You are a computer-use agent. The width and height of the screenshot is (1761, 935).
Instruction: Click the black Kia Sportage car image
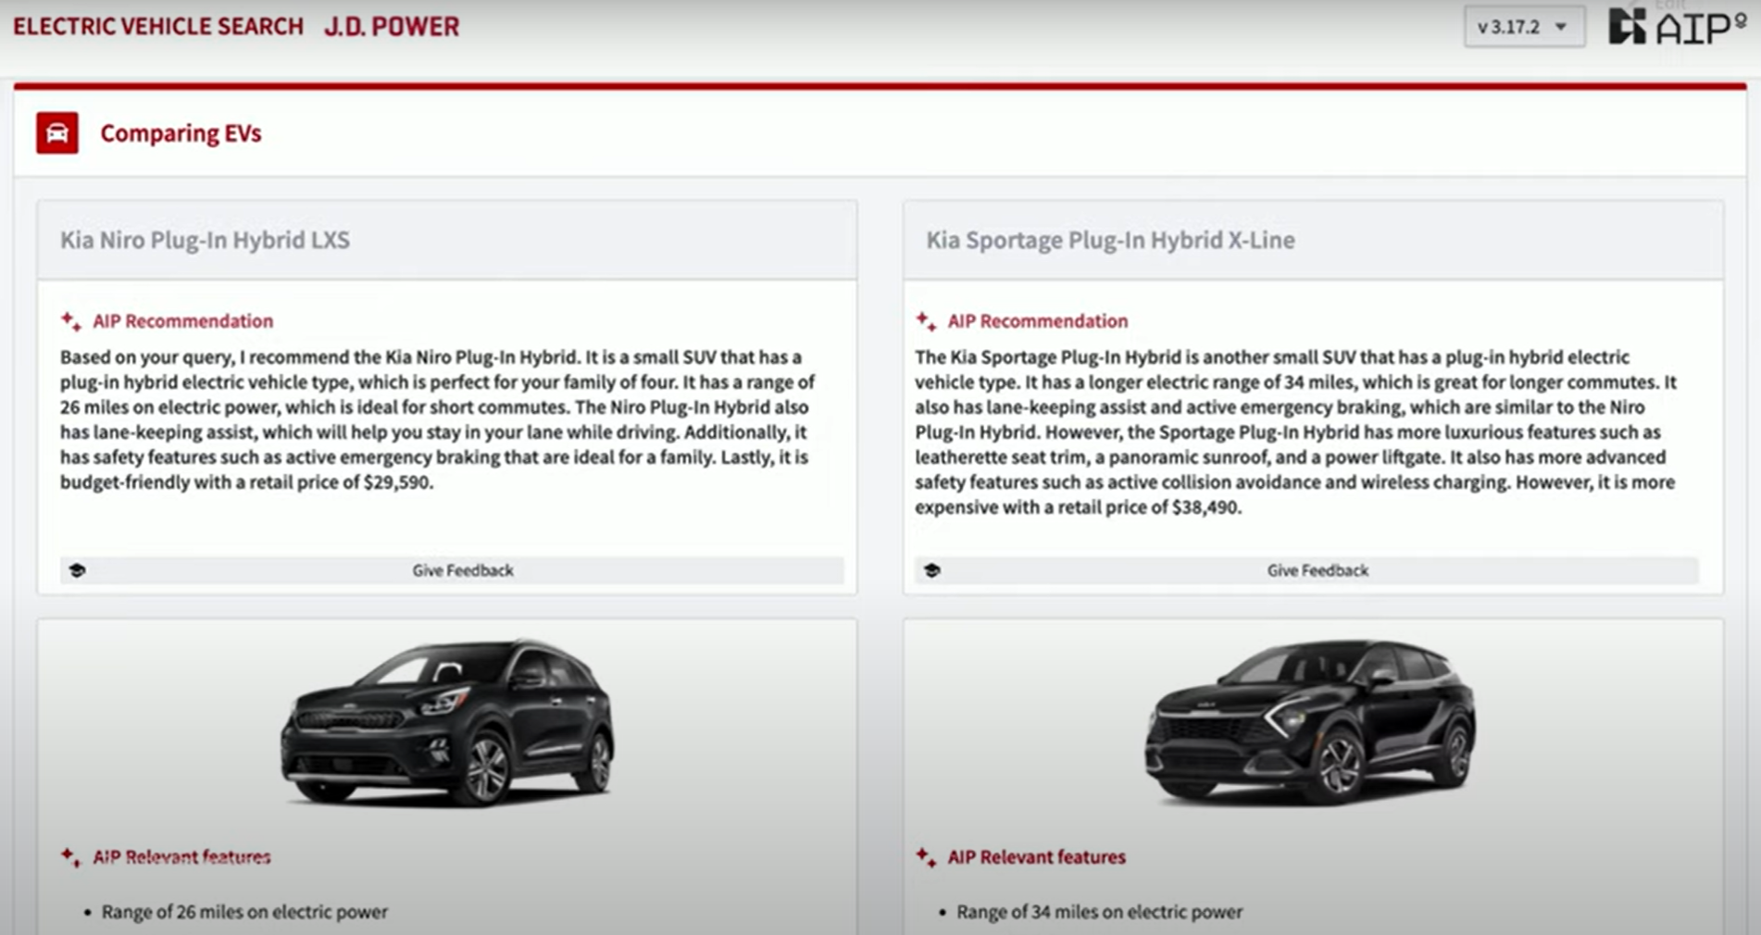(1310, 722)
